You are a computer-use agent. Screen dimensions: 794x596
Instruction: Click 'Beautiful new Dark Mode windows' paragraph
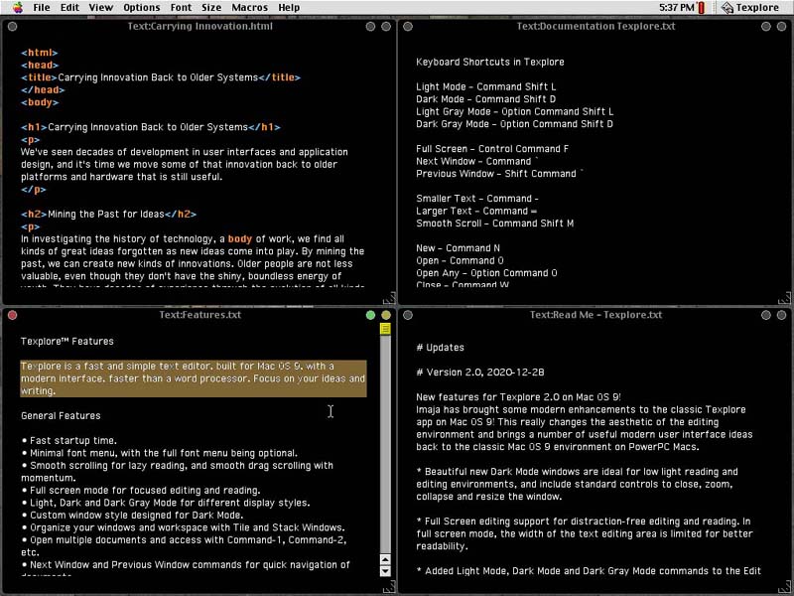[x=577, y=484]
